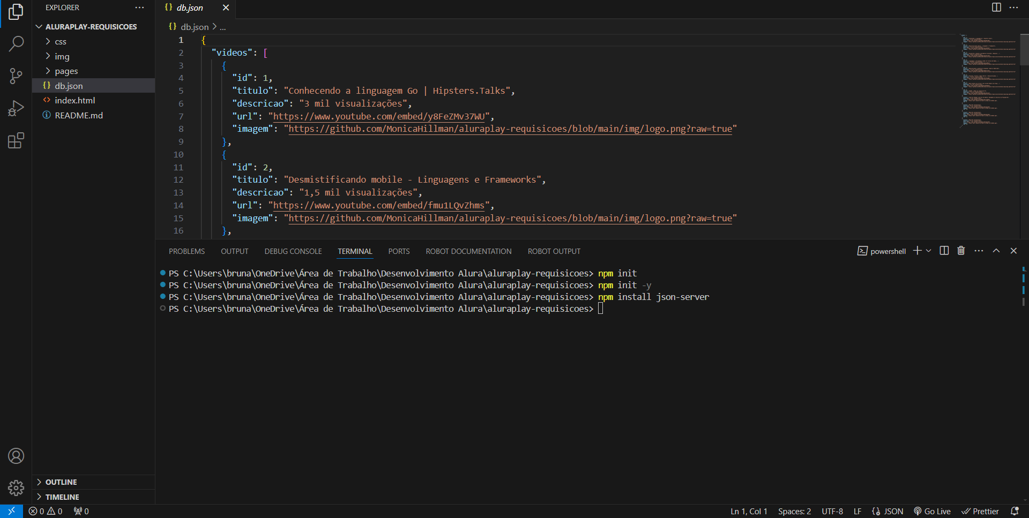Close the terminal panel
Viewport: 1029px width, 518px height.
click(1013, 251)
